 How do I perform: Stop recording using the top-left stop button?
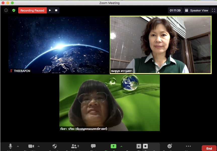tap(56, 10)
